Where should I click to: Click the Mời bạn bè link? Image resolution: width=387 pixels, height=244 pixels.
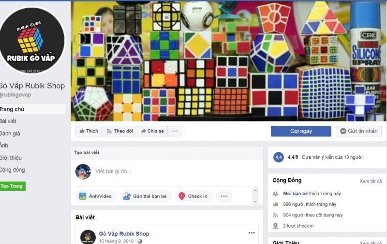[x=296, y=194]
